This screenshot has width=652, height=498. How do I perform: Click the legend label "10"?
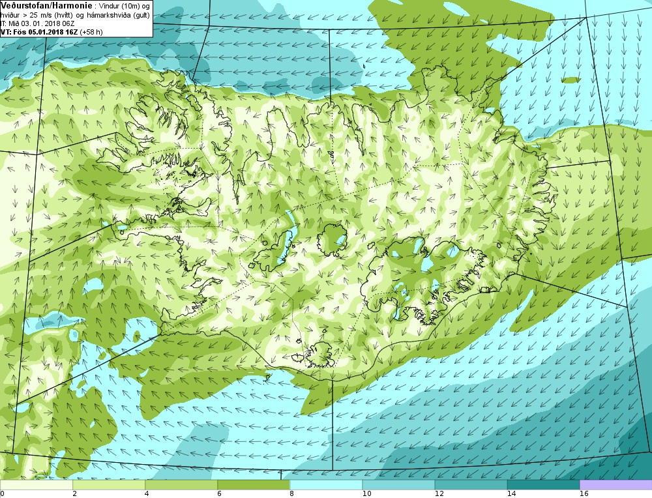click(x=366, y=494)
